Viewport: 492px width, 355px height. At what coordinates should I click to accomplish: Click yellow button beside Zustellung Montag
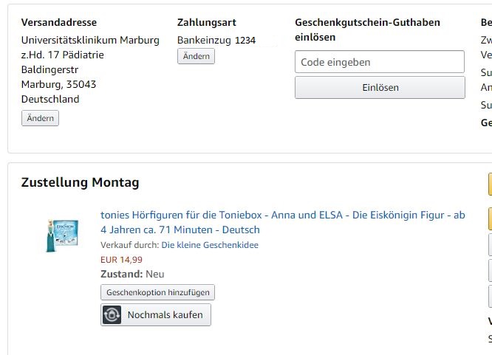point(490,184)
